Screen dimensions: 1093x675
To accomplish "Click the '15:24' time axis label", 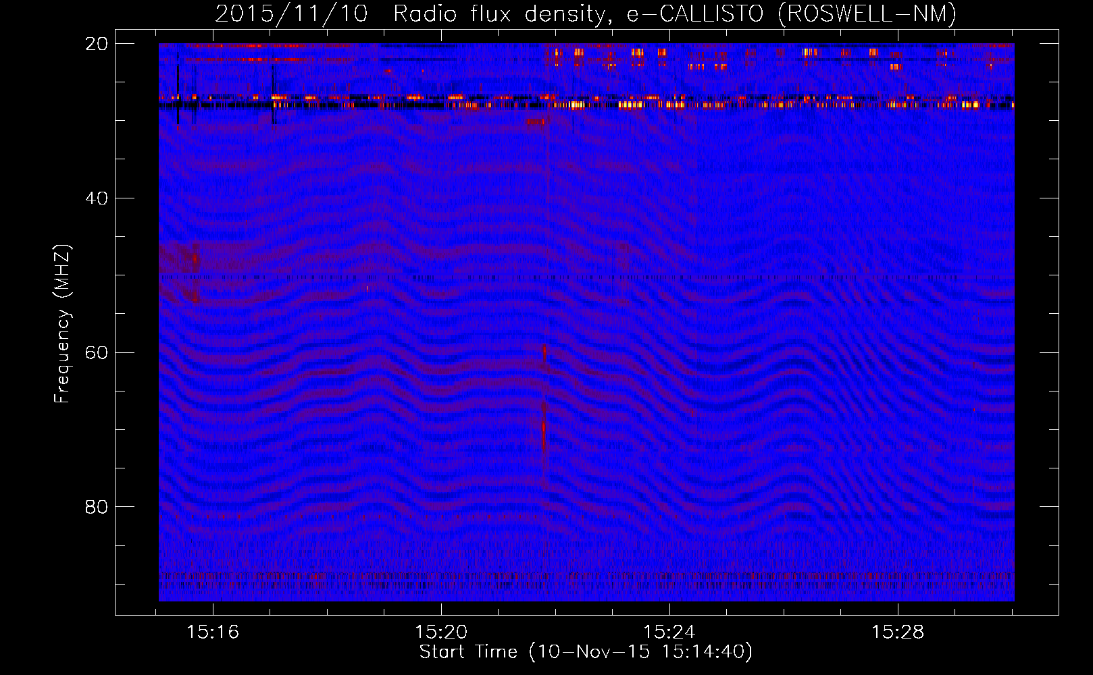I will coord(669,632).
